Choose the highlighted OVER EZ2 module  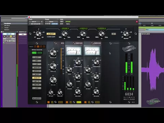[37, 78]
